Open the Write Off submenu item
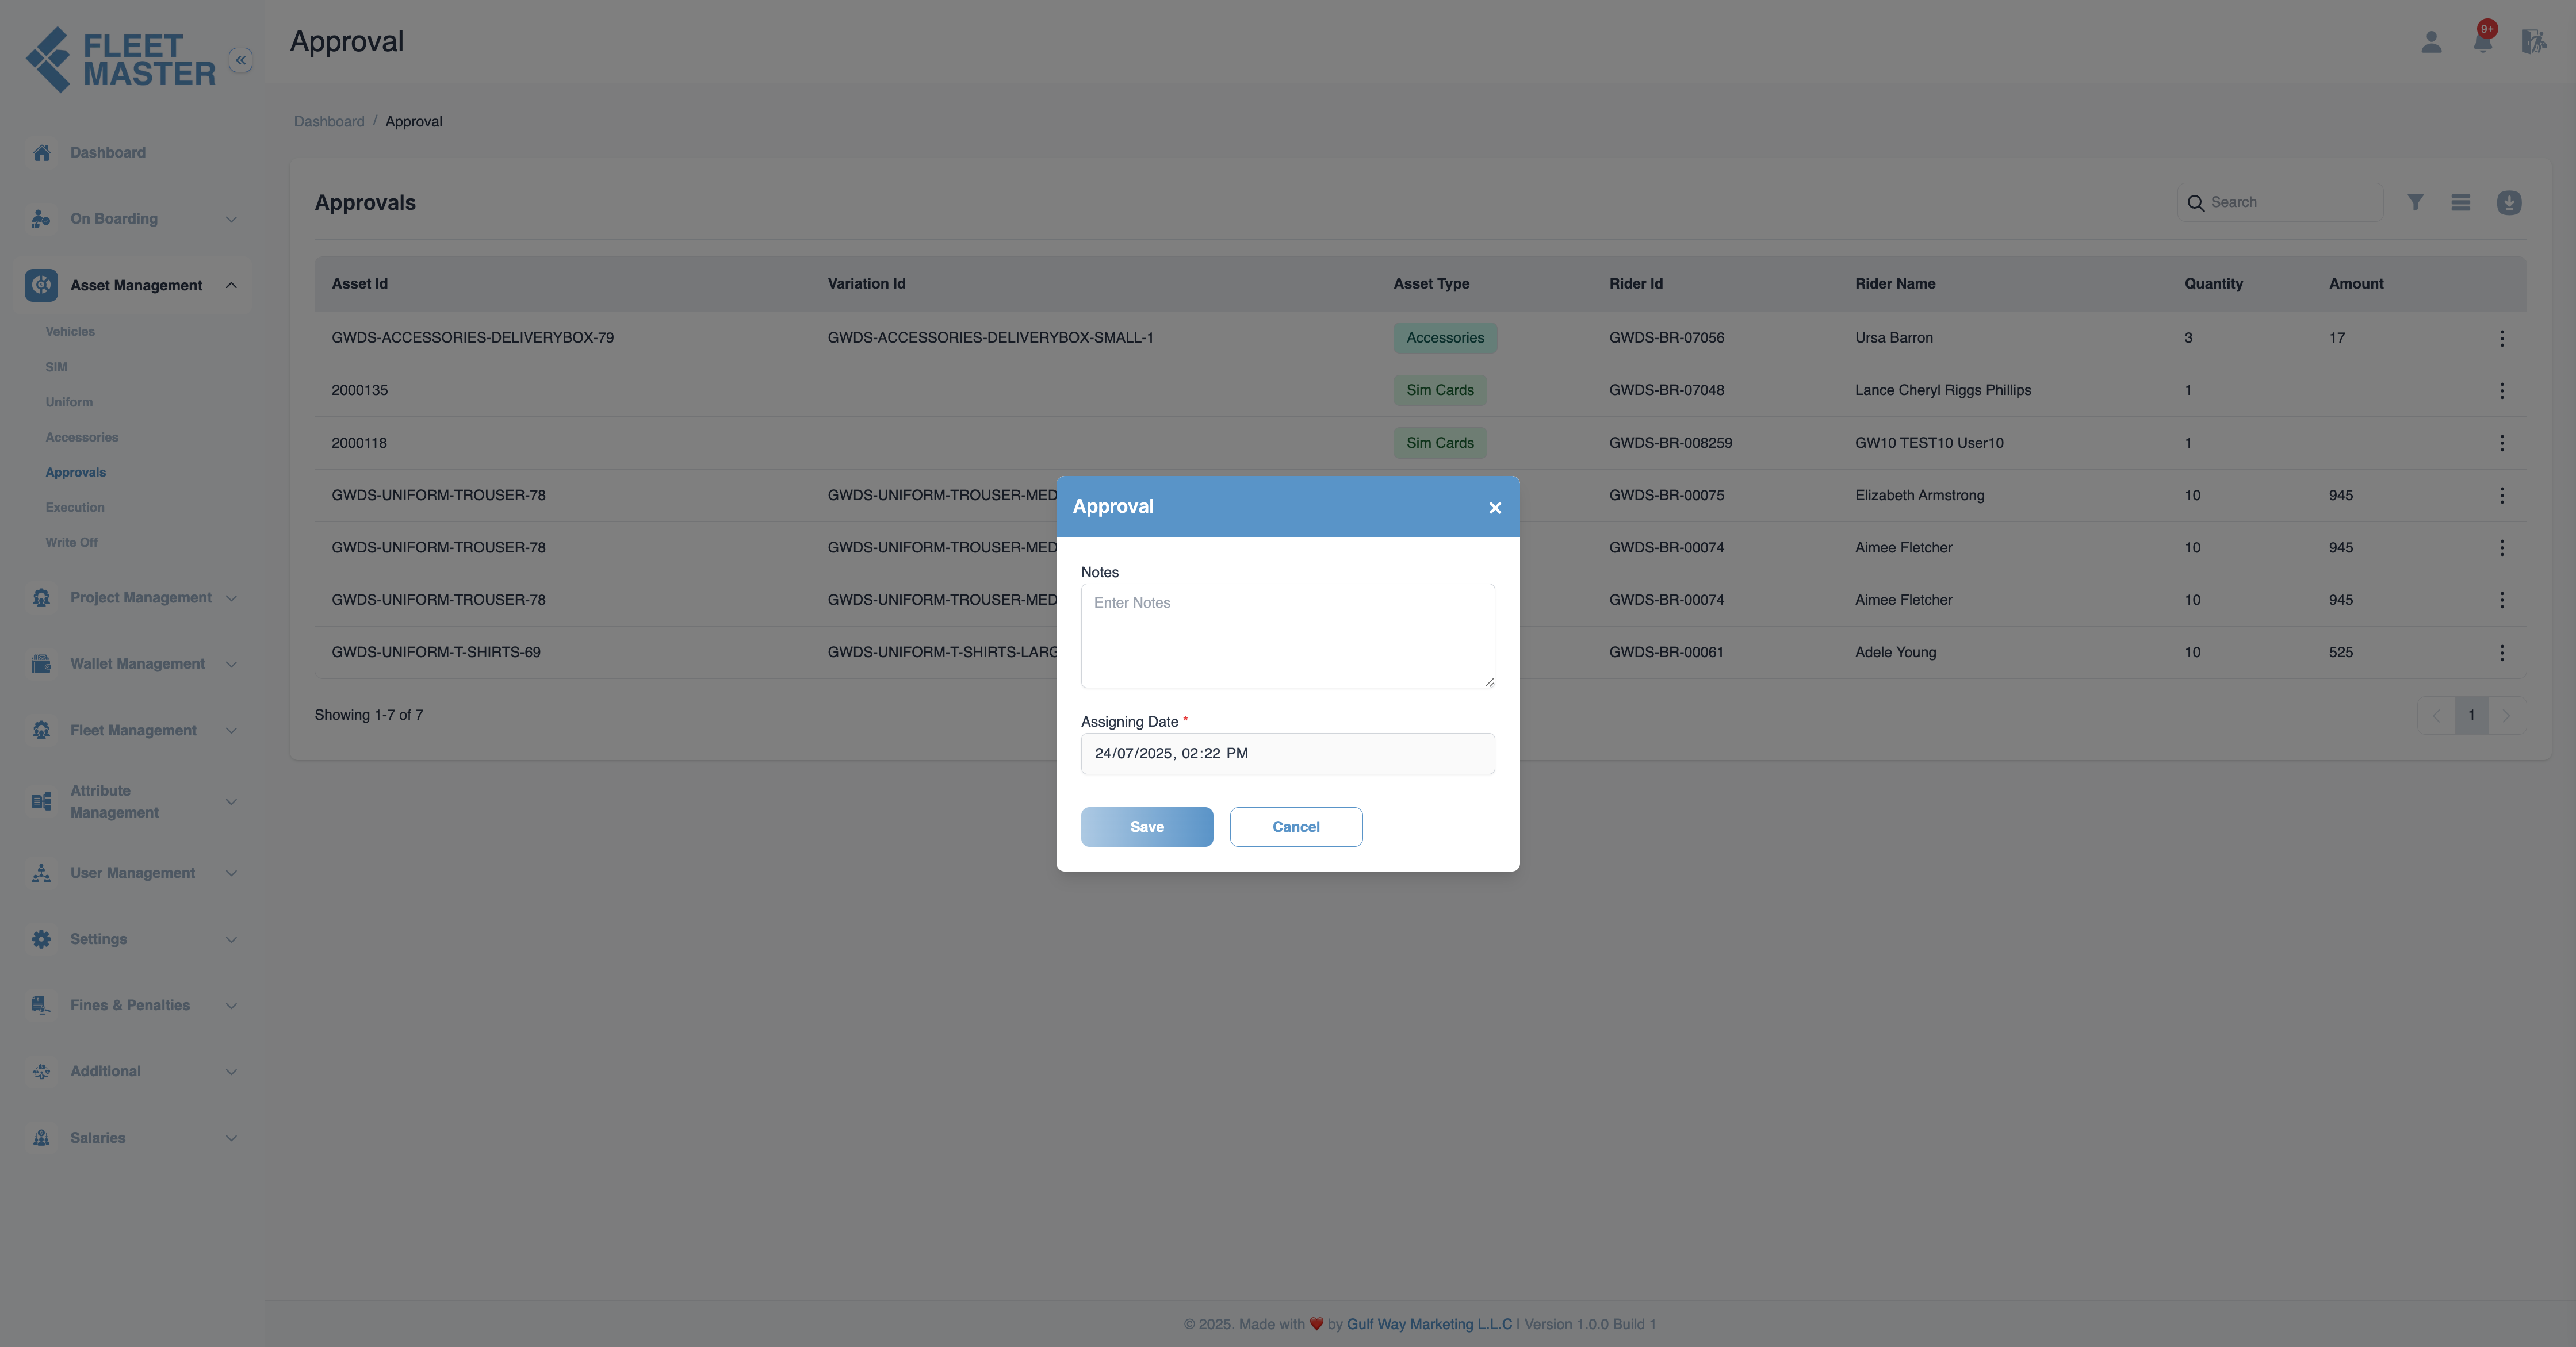Screen dimensions: 2576x1347 (71, 543)
